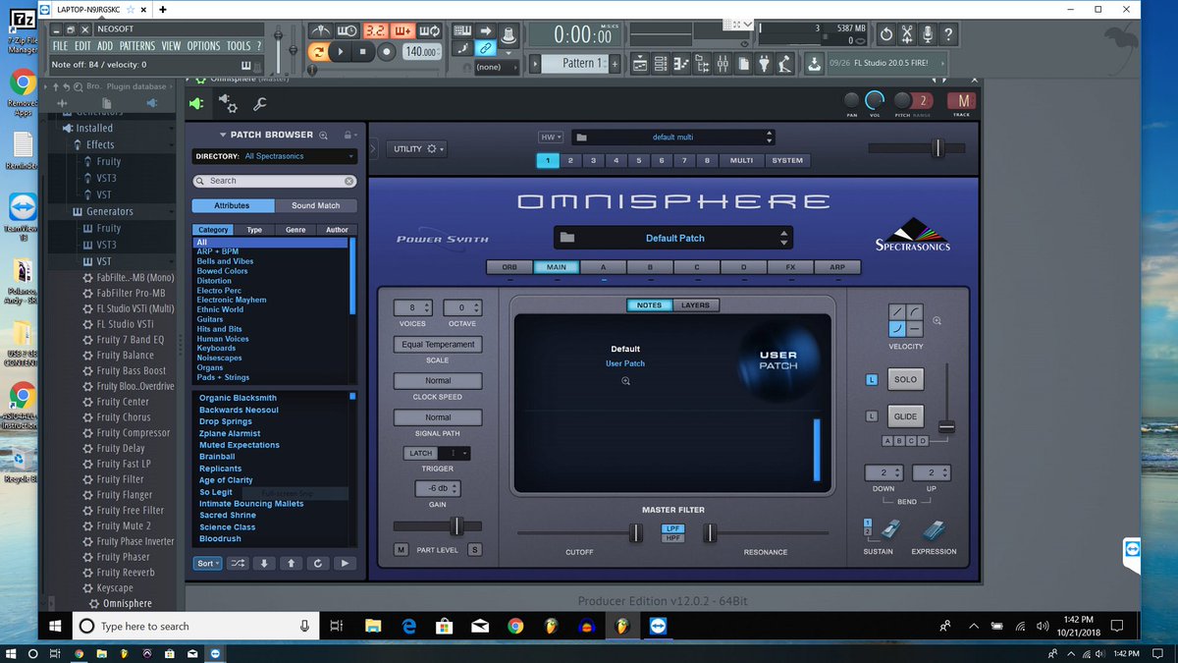Screen dimensions: 1178x663
Task: Open FL Studio FILE menu
Action: (60, 46)
